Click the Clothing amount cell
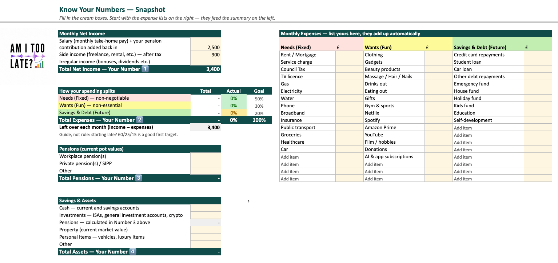 438,55
